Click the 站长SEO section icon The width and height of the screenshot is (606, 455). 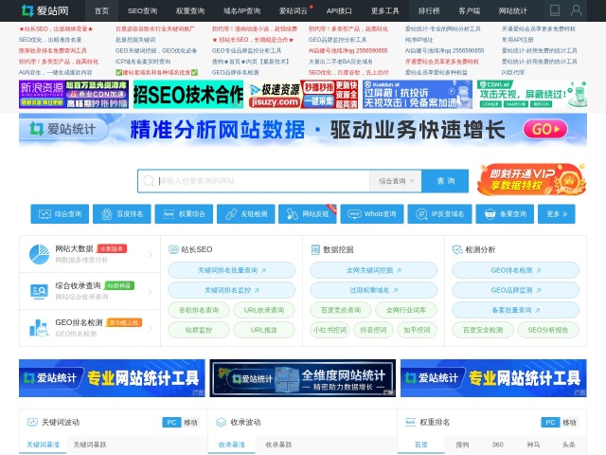[x=173, y=249]
